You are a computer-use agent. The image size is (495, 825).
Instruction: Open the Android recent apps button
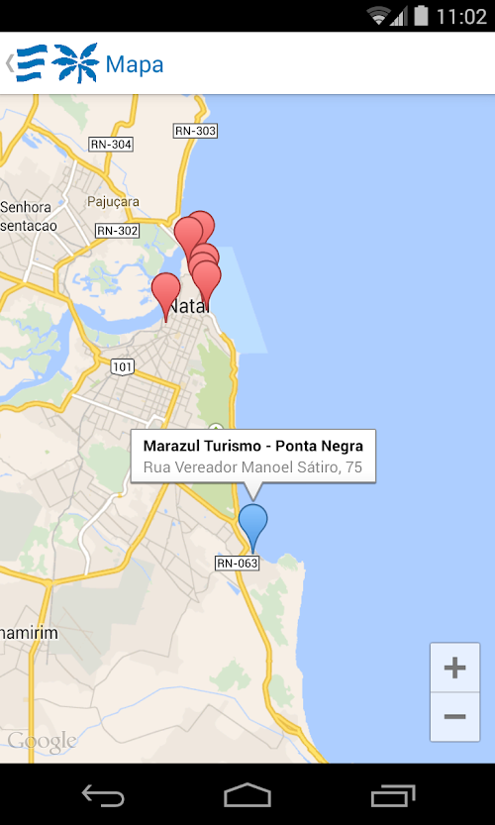point(392,795)
